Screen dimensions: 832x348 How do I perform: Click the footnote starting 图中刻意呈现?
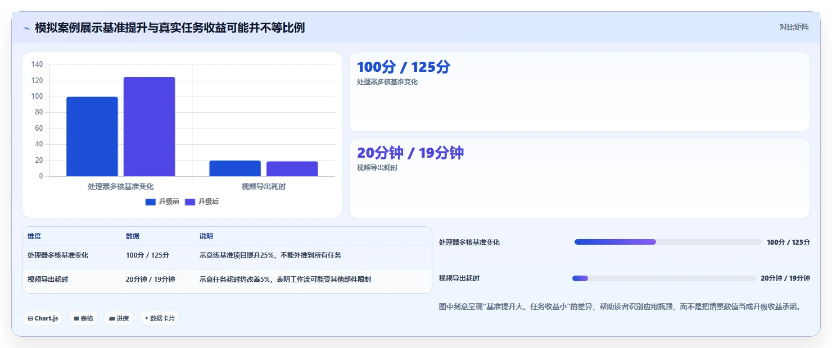[x=620, y=306]
